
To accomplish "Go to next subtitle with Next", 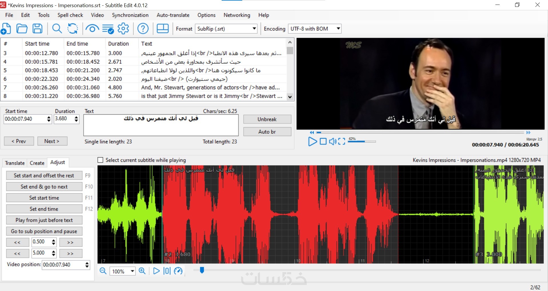I will pos(52,141).
